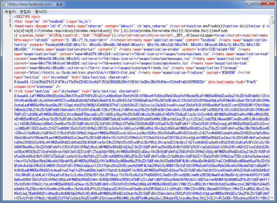Click line number 4 in gutter
277x203 pixels.
[x=10, y=91]
